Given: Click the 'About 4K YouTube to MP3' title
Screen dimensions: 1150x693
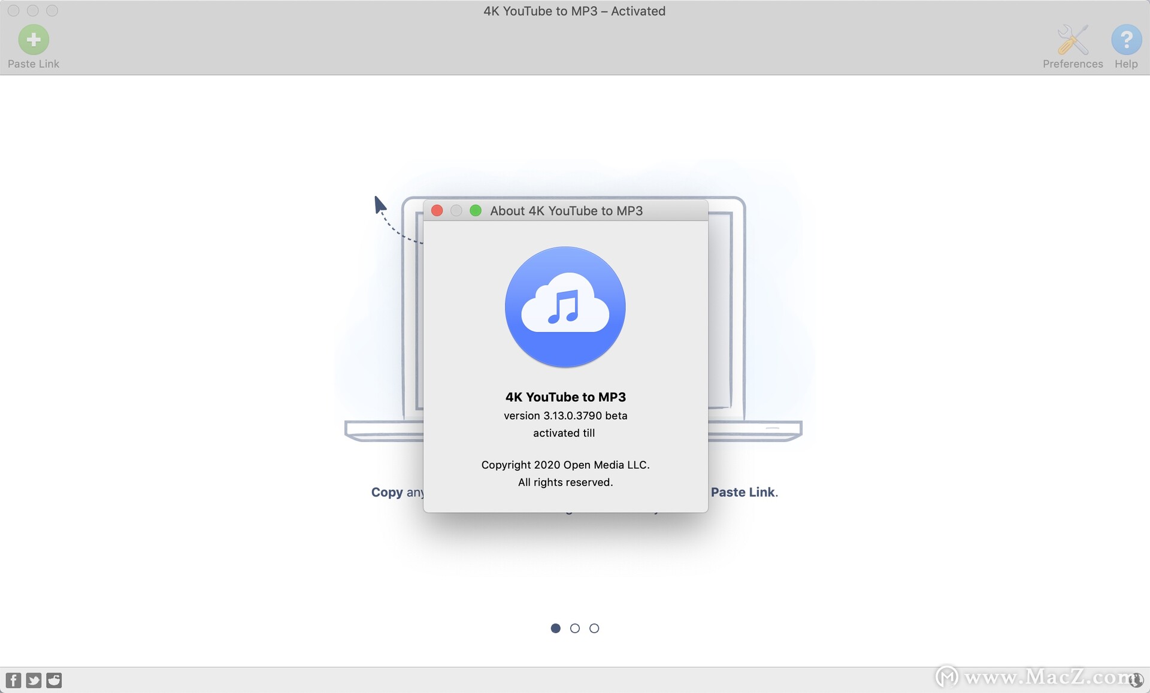Looking at the screenshot, I should coord(567,211).
